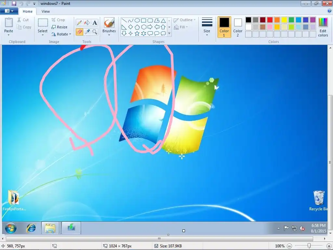Click the Internet Explorer icon in pictured taskbar
The image size is (333, 250).
pyautogui.click(x=31, y=228)
